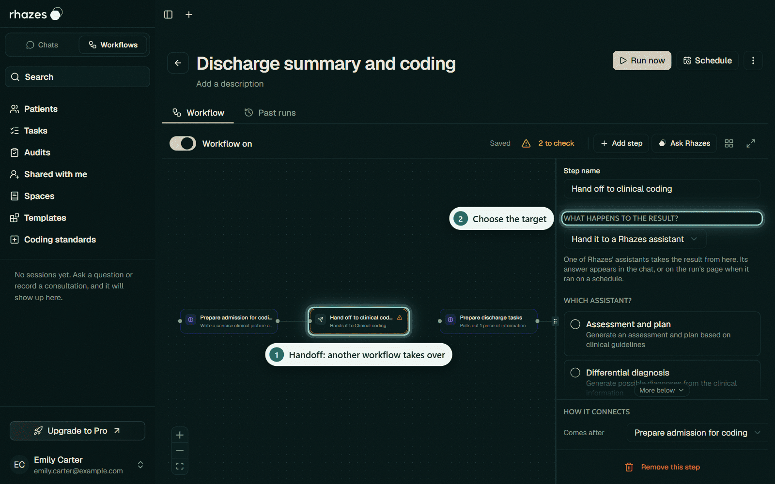775x484 pixels.
Task: Collapse the sidebar panel icon
Action: click(x=168, y=15)
